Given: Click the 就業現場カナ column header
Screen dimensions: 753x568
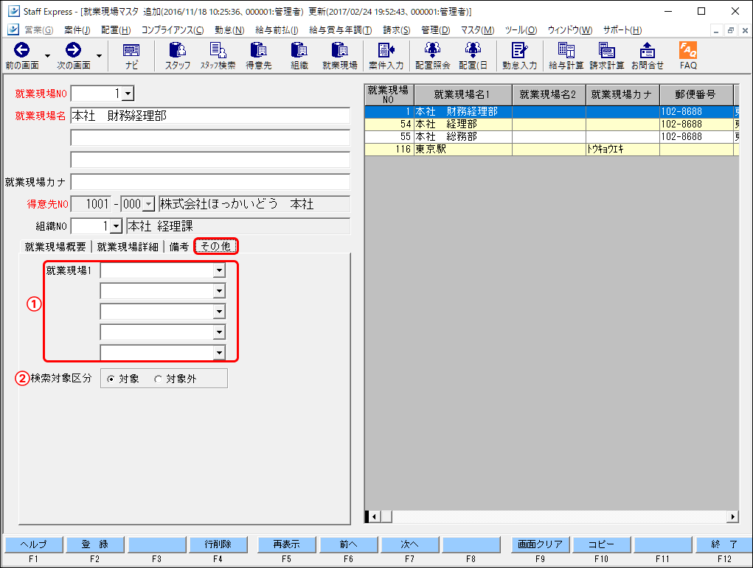Looking at the screenshot, I should [622, 94].
